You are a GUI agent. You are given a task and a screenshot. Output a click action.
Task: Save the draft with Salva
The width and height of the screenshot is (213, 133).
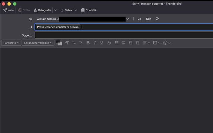coord(66,10)
